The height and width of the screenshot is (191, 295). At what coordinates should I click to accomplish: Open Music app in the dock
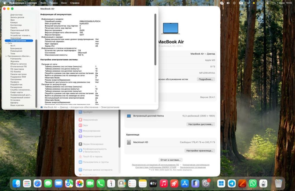coord(164,183)
